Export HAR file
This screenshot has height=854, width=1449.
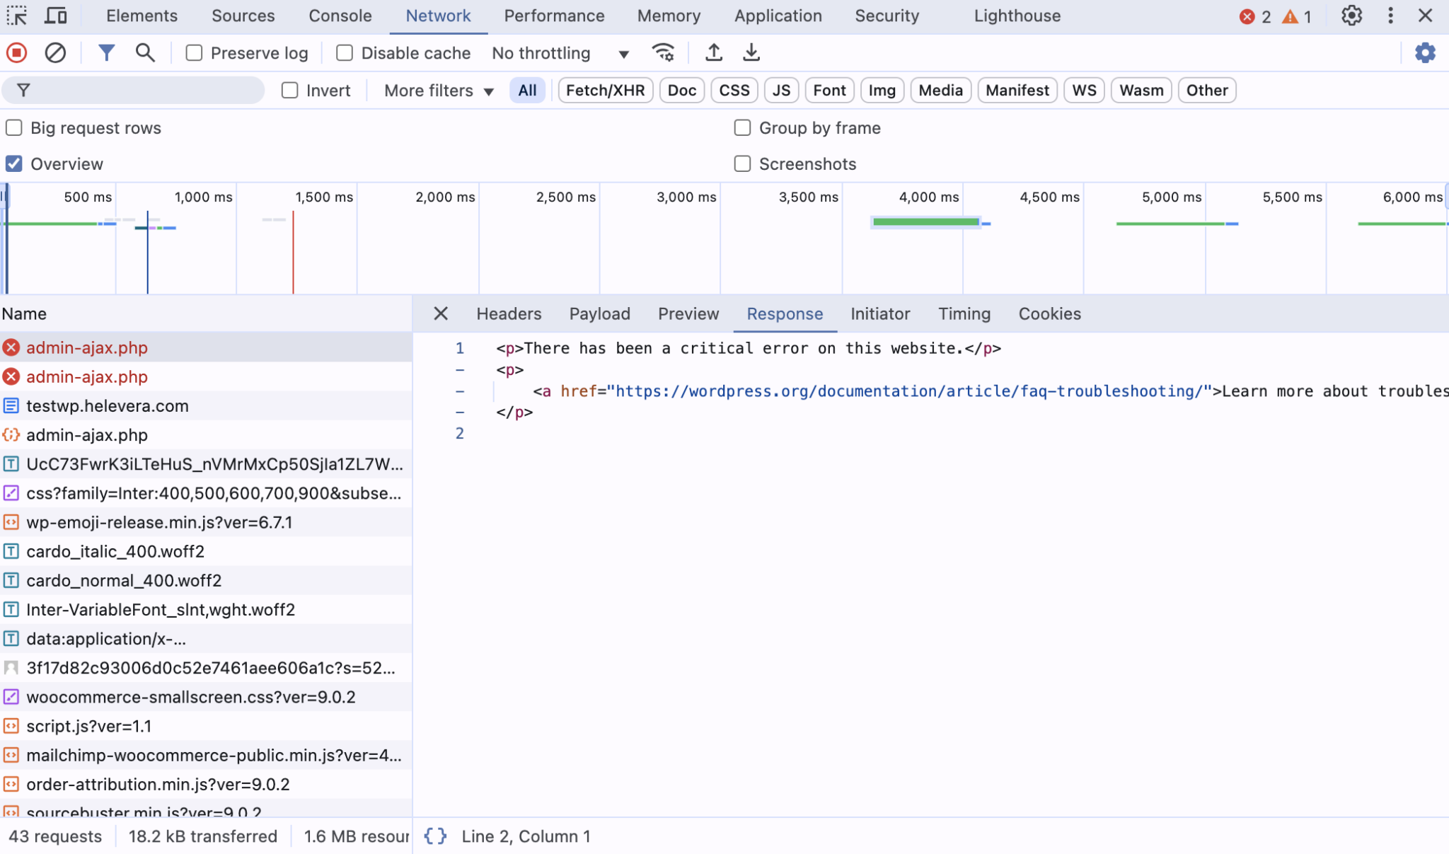pos(750,52)
